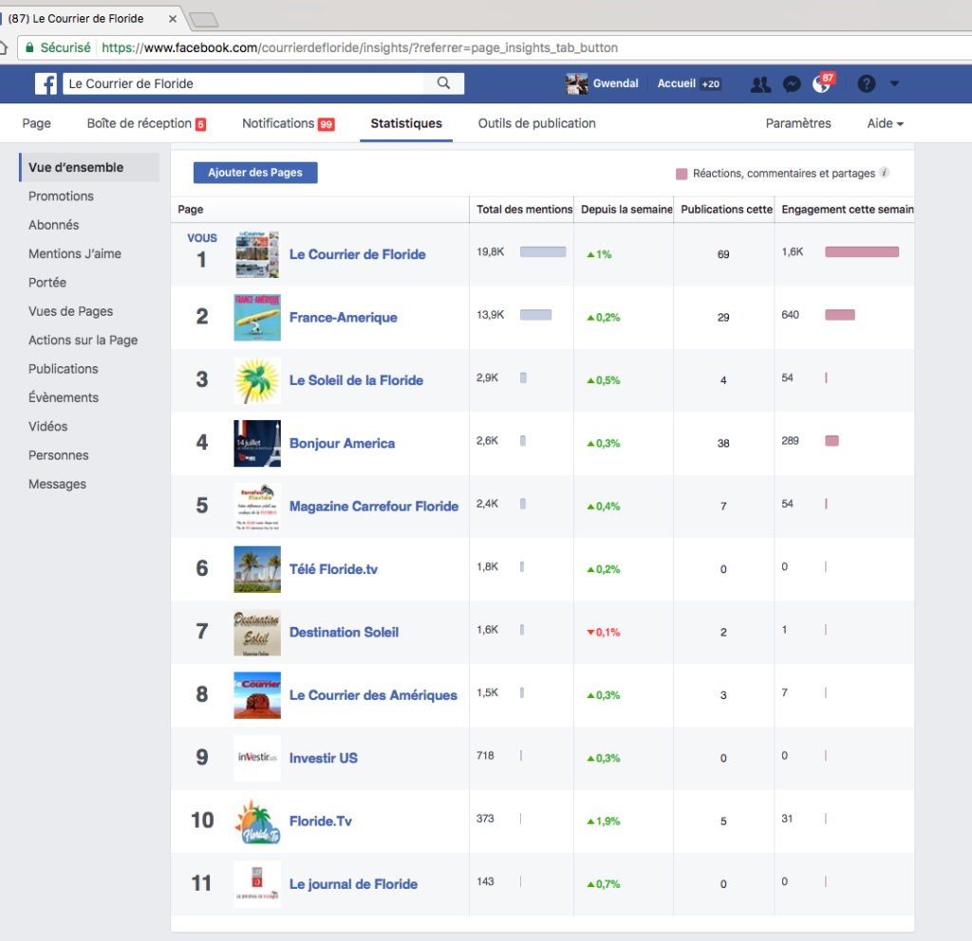Image resolution: width=972 pixels, height=941 pixels.
Task: Open the help question mark icon
Action: tap(866, 83)
